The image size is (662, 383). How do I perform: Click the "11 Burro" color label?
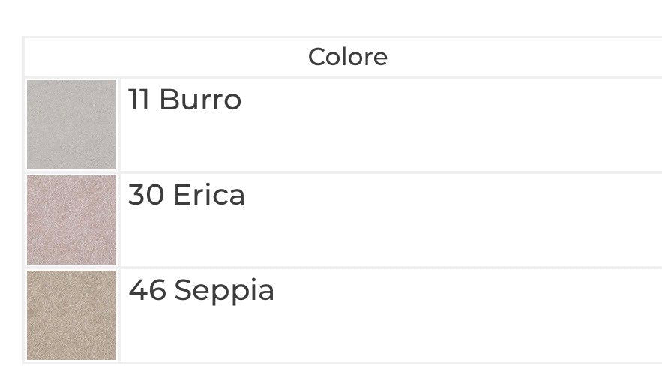[184, 100]
